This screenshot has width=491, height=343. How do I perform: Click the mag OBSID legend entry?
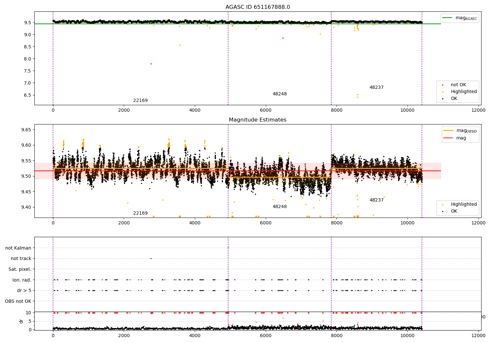click(x=460, y=131)
